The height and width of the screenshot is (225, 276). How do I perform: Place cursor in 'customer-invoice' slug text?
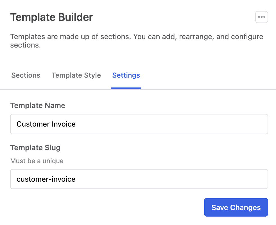(x=46, y=179)
